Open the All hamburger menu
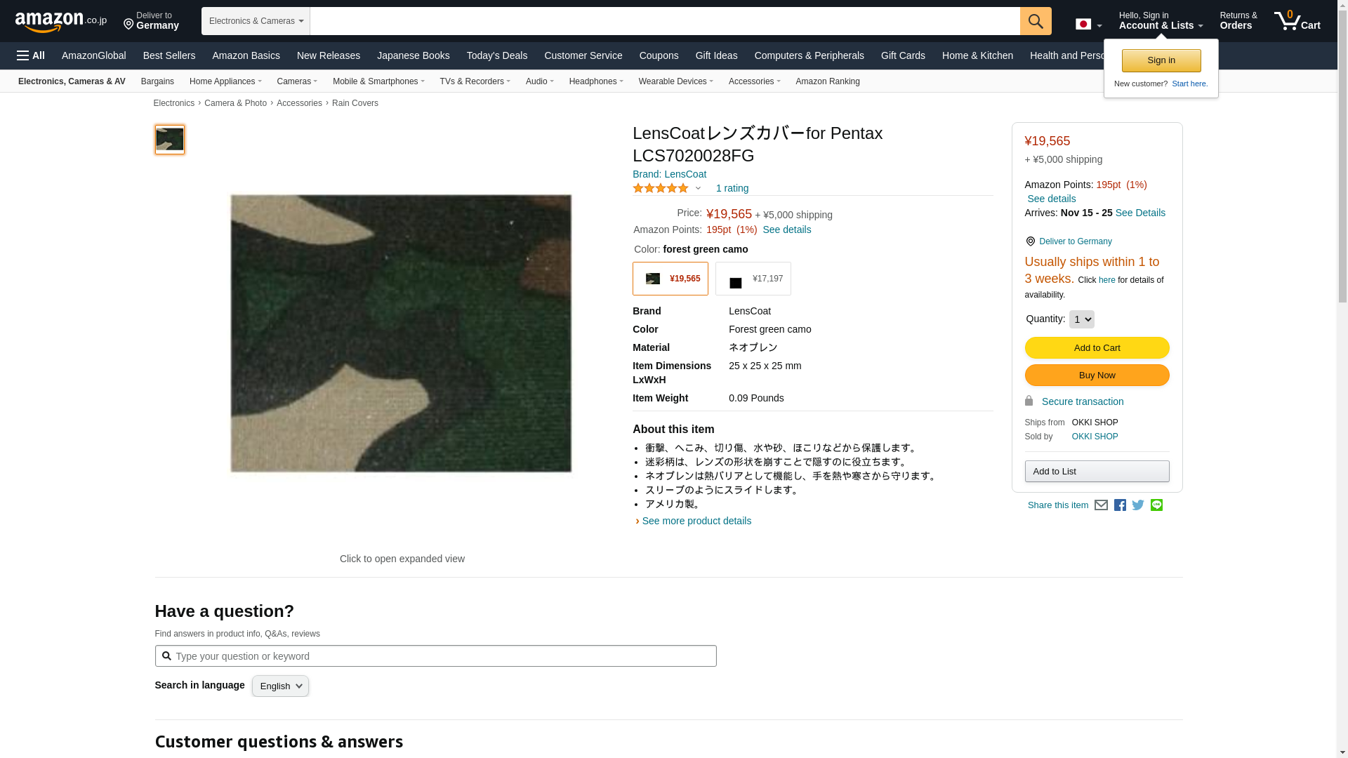The height and width of the screenshot is (758, 1348). coord(31,55)
